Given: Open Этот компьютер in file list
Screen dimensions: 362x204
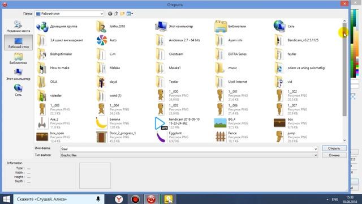Looking at the screenshot, I should [174, 27].
